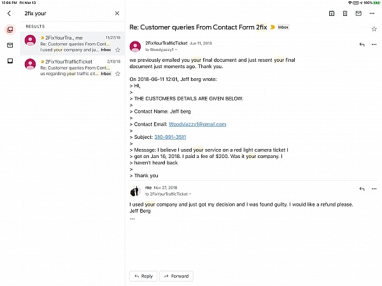Mark the conversation as unread
This screenshot has height=286, width=382.
(x=358, y=13)
